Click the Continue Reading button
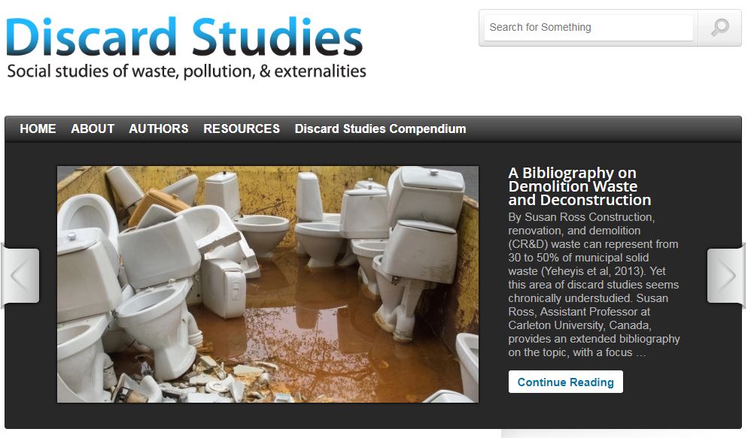The width and height of the screenshot is (751, 438). 566,382
